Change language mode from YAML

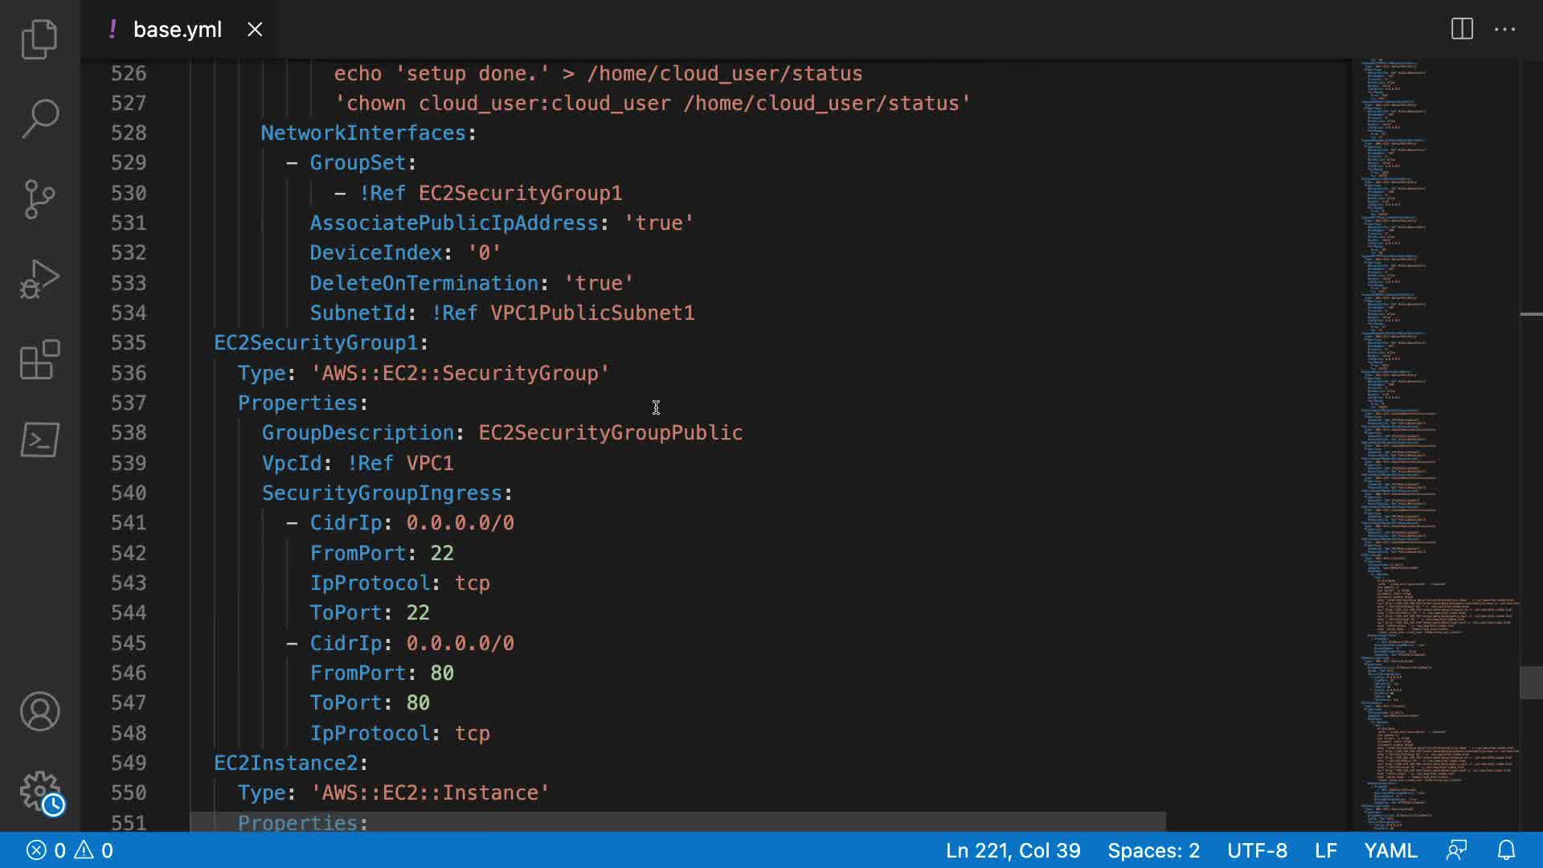pos(1390,850)
